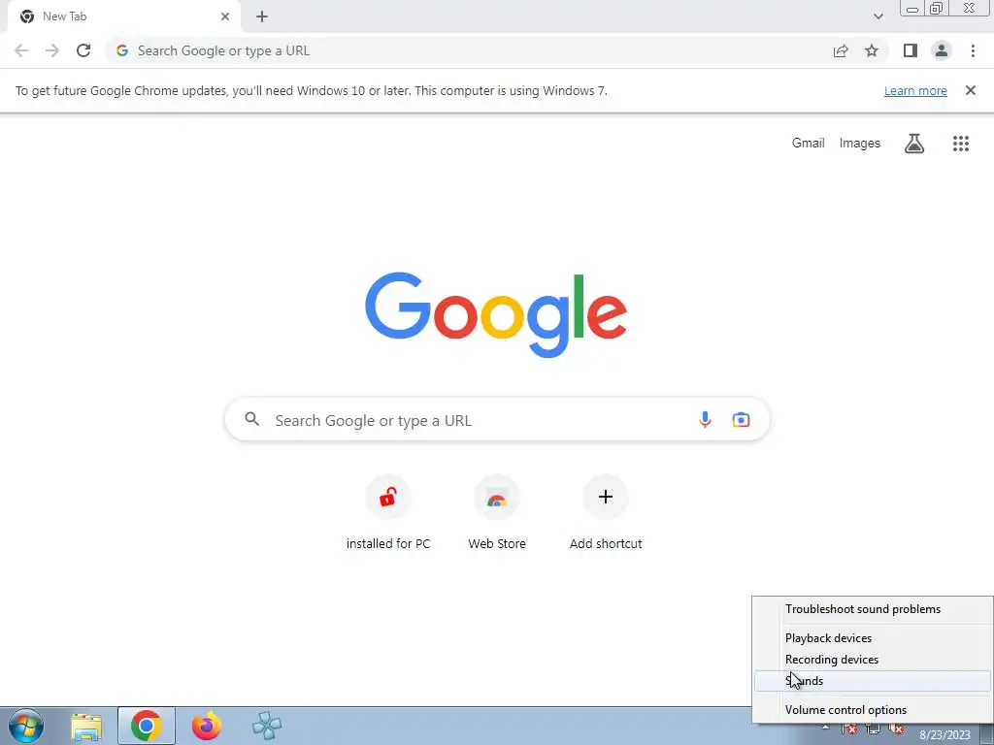This screenshot has height=745, width=994.
Task: Open the installed for PC shortcut
Action: [388, 512]
